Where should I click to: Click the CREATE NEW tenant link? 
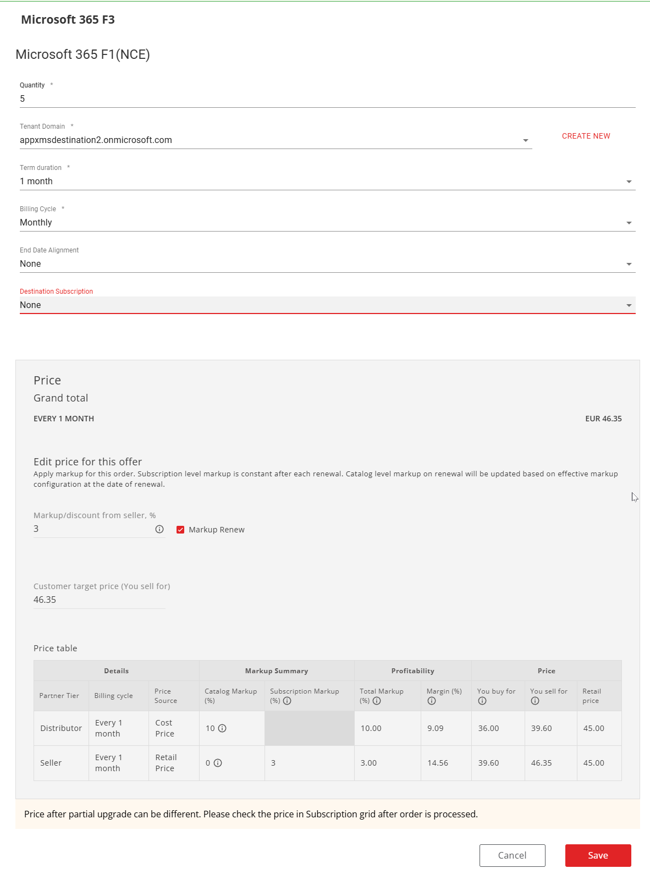click(586, 136)
